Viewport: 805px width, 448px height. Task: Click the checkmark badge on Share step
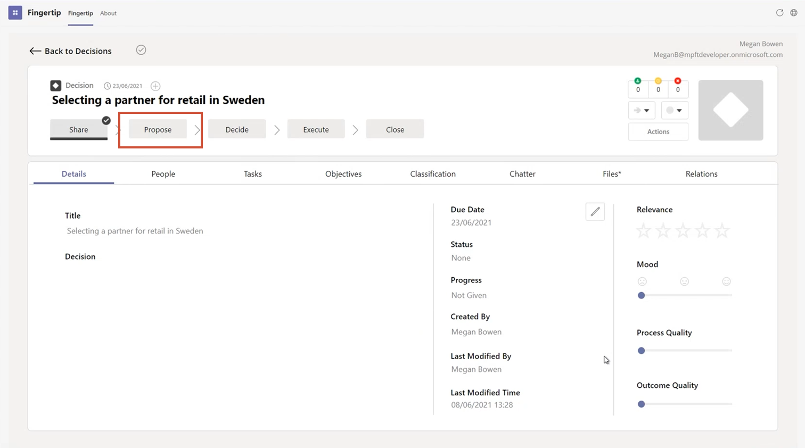coord(106,120)
